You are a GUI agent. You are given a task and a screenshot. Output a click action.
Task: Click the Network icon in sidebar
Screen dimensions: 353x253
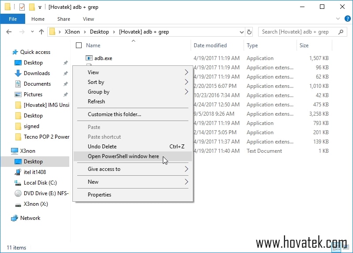(15, 218)
